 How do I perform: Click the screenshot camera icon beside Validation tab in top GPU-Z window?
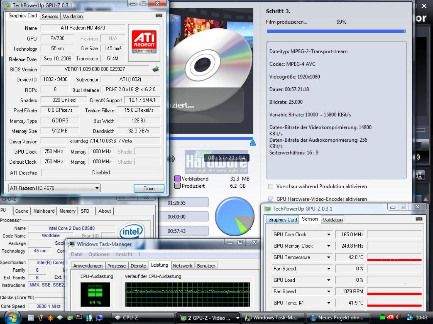click(x=159, y=16)
